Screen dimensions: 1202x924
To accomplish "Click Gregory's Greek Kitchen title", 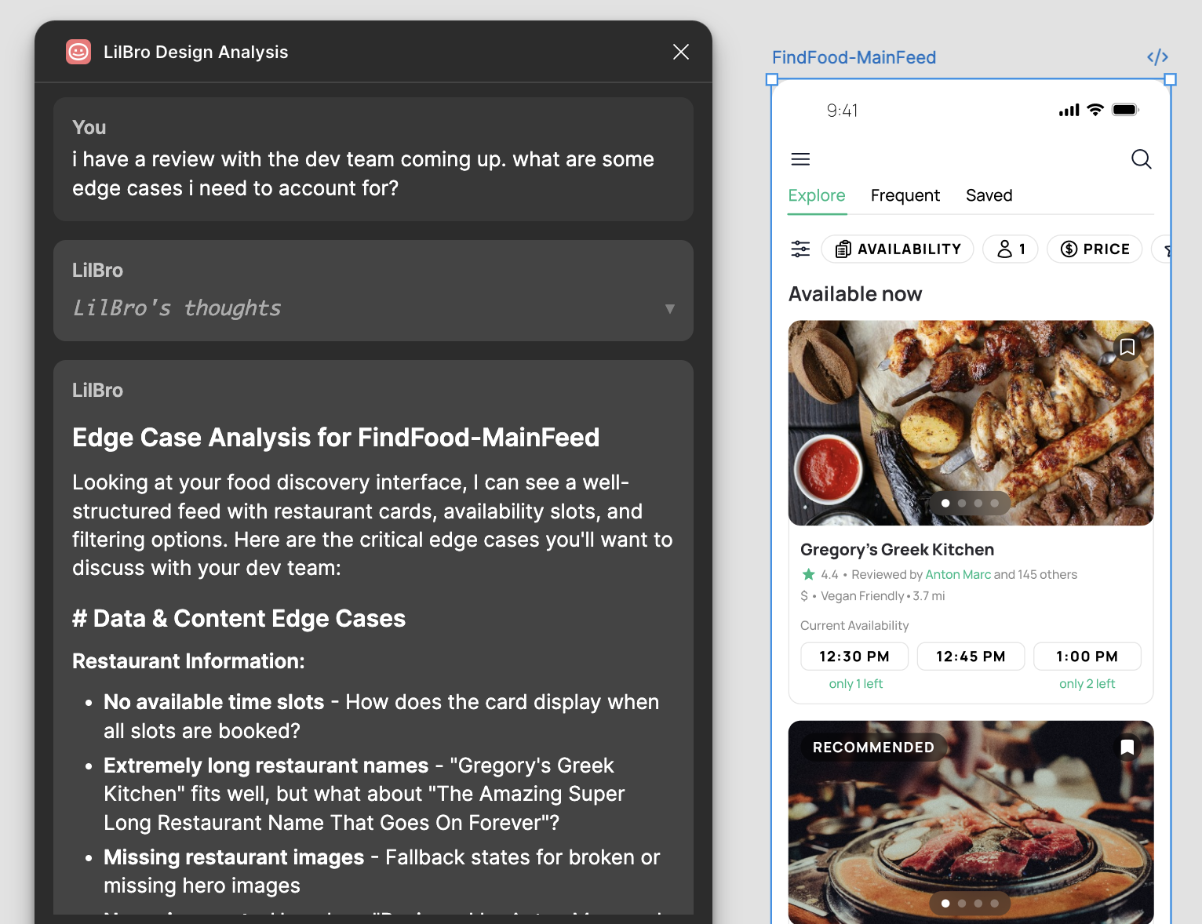I will point(897,549).
